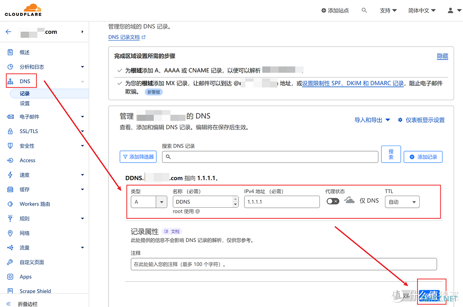Click the 规则 filter icon
The height and width of the screenshot is (307, 463).
10,218
